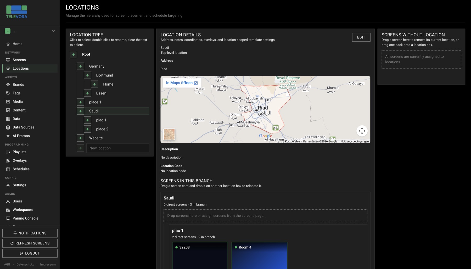Click the Nutzungsbedingungen link on map

pos(355,141)
